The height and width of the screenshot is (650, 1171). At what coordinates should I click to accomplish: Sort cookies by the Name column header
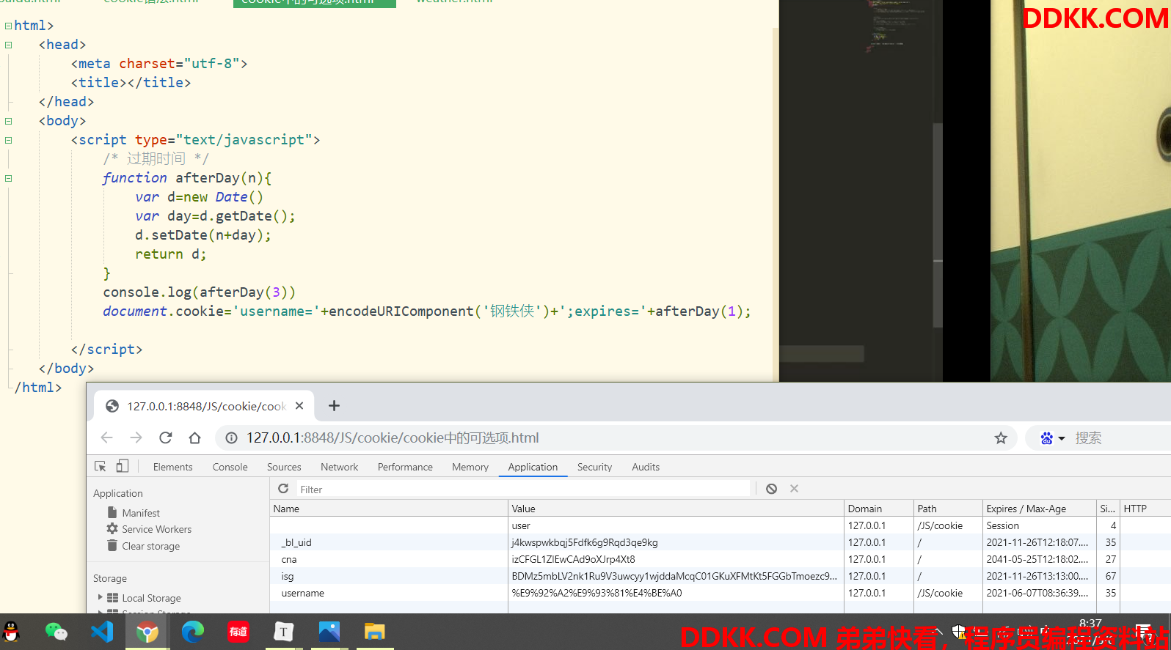pos(388,509)
